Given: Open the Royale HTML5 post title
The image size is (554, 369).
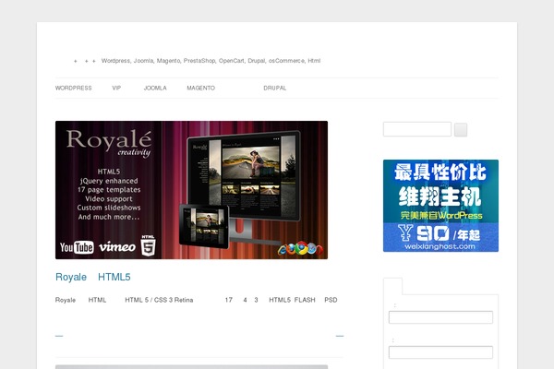Looking at the screenshot, I should pyautogui.click(x=92, y=277).
